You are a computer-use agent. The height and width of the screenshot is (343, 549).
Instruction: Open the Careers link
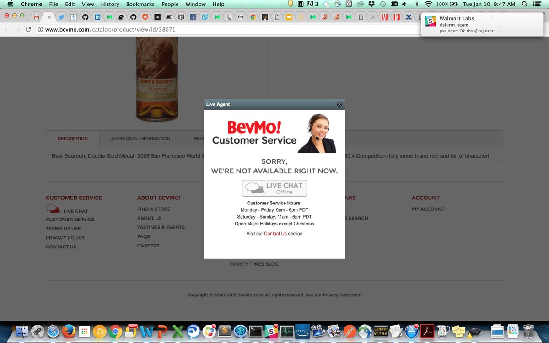[x=148, y=246]
